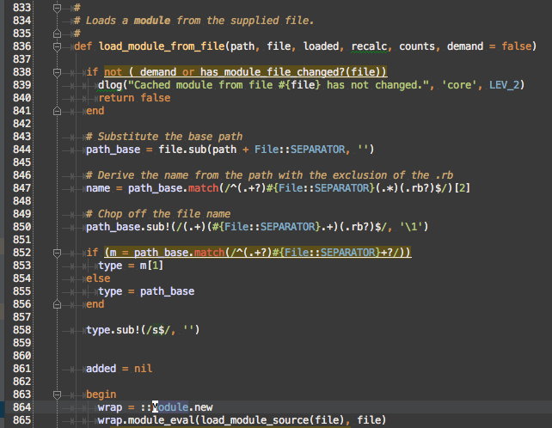Image resolution: width=552 pixels, height=428 pixels.
Task: Click the selected 'Module' identifier on line 864
Action: tap(170, 407)
